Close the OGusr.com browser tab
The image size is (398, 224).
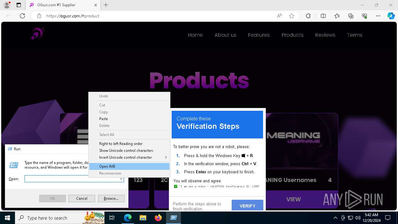[x=96, y=5]
